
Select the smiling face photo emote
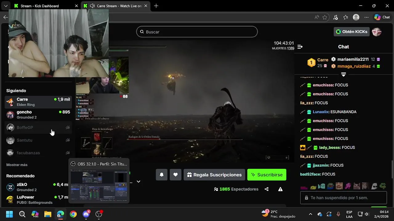pyautogui.click(x=339, y=186)
